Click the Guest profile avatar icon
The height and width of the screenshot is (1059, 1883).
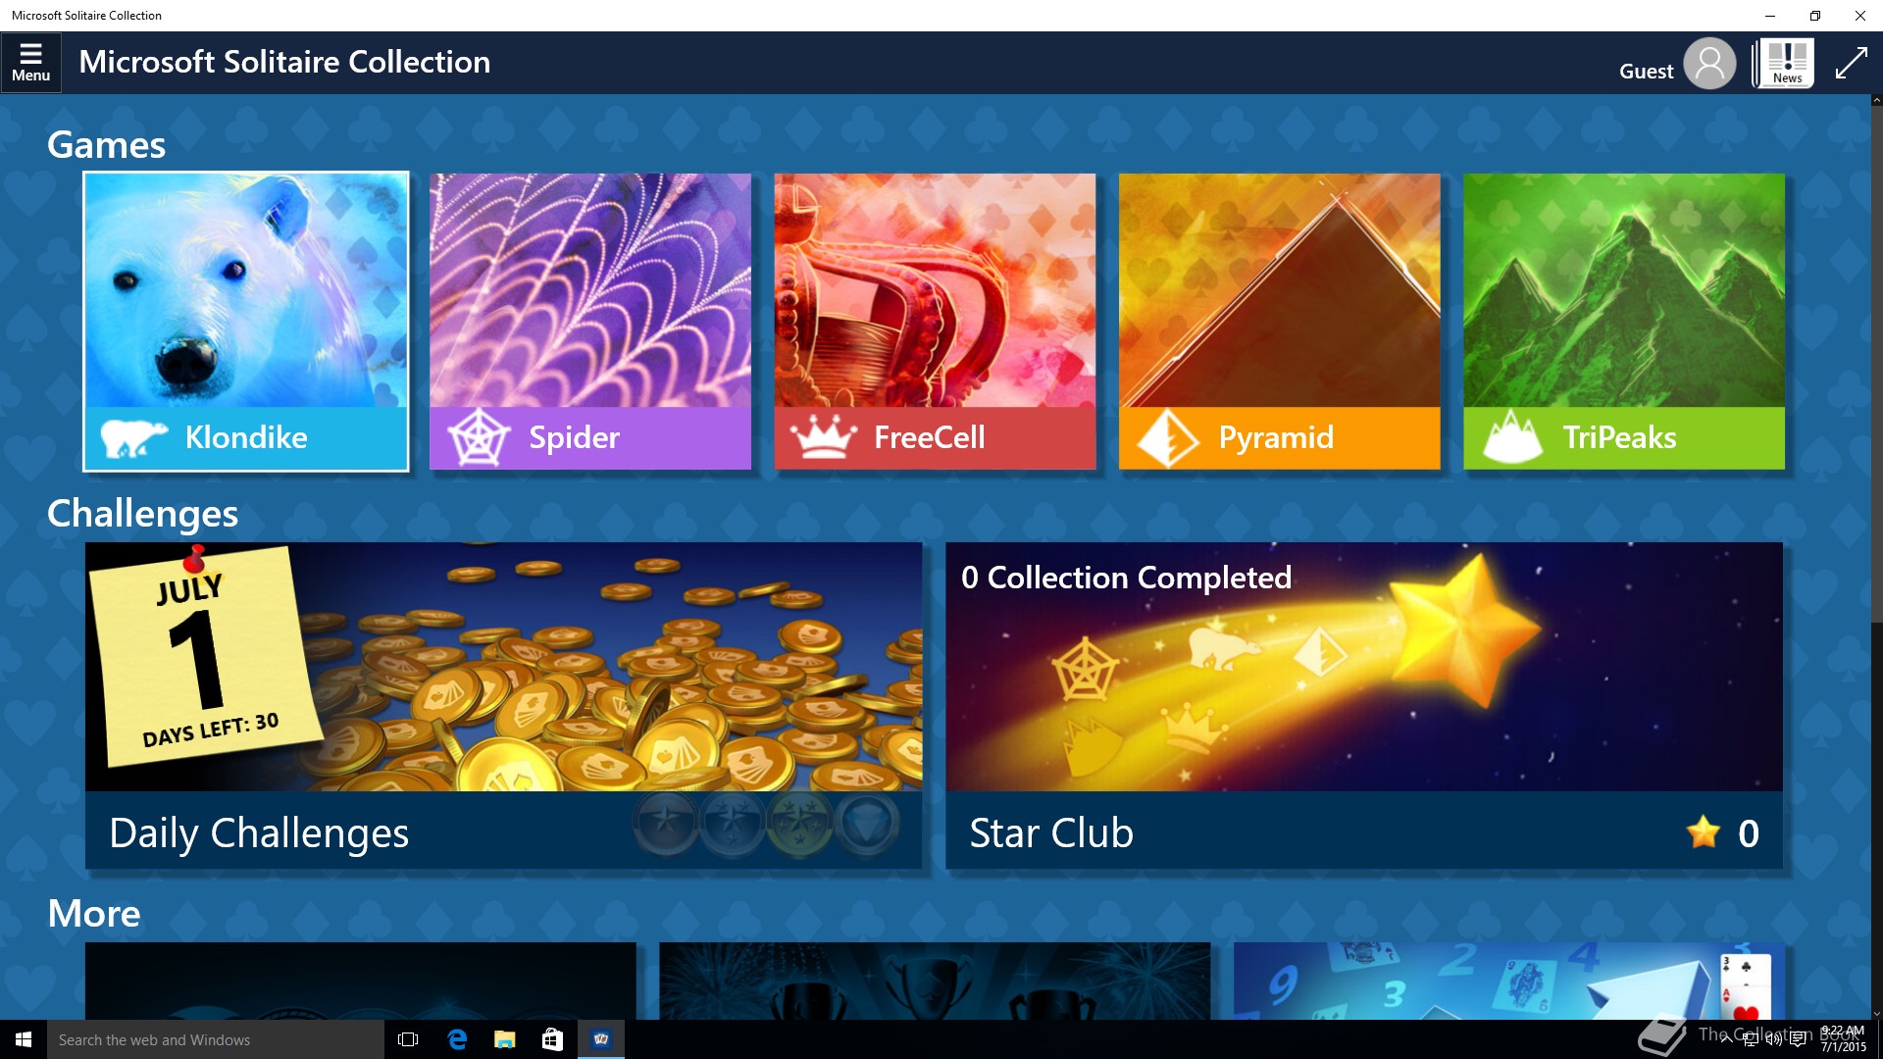tap(1709, 64)
